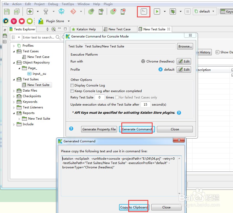The width and height of the screenshot is (233, 213).
Task: Click the Spy object tool icon
Action: (x=46, y=11)
